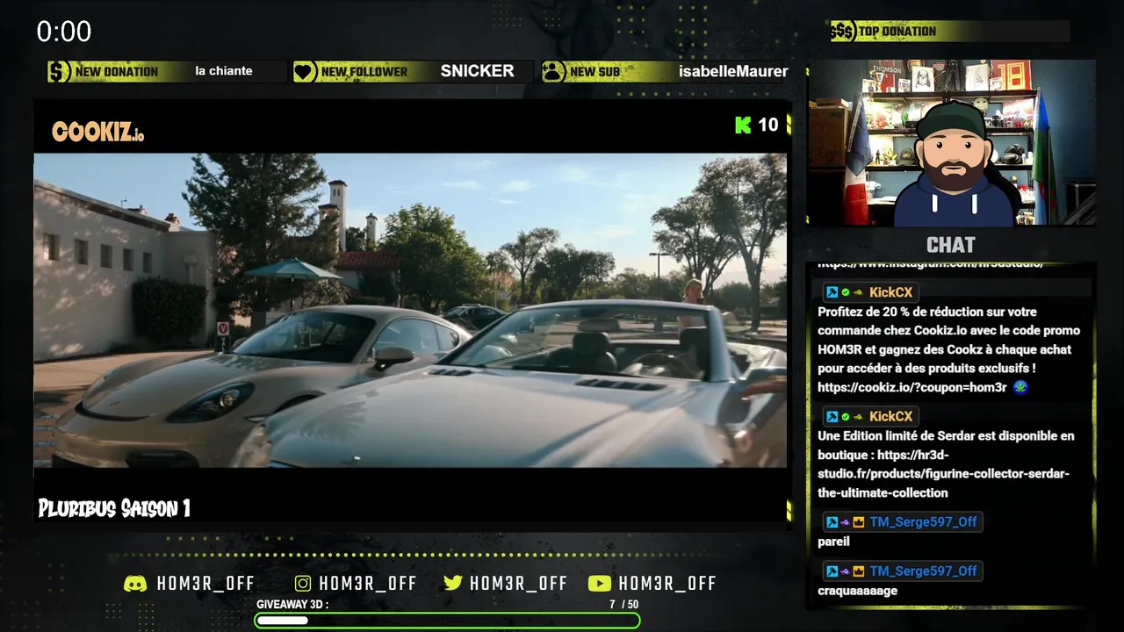Click the viewer count '10'
The width and height of the screenshot is (1124, 632).
(x=768, y=125)
